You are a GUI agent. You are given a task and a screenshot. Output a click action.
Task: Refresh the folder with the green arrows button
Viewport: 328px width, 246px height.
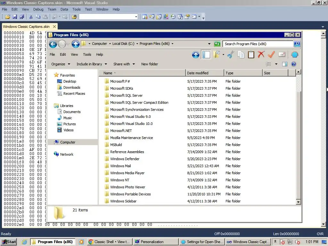217,44
